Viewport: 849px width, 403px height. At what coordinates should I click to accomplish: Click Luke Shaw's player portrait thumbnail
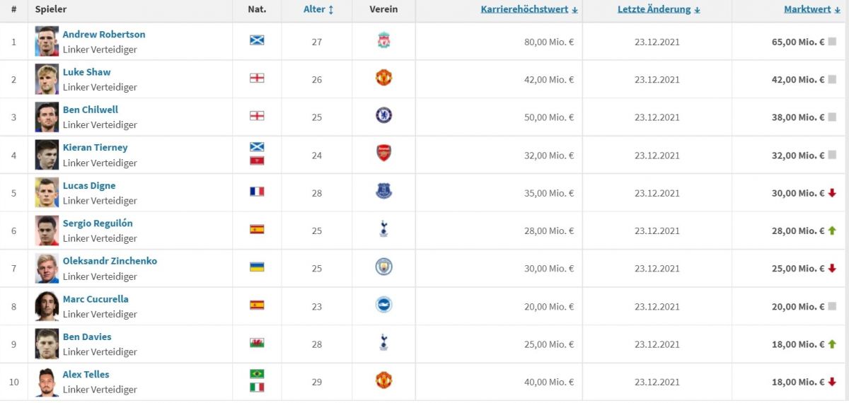(x=47, y=79)
